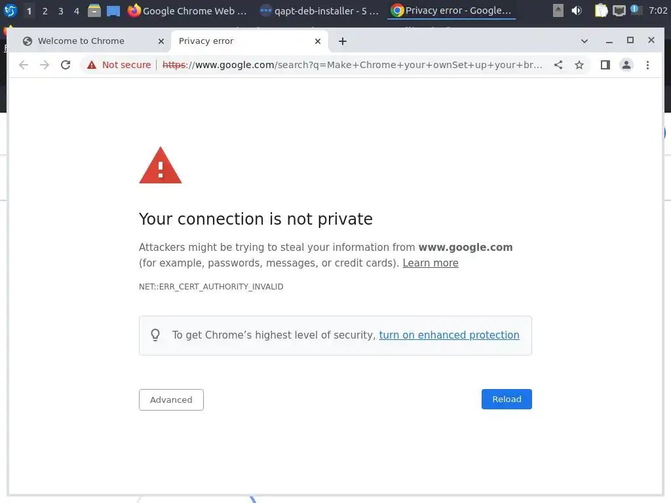Open a new tab with plus button
Screen dimensions: 671x503
342,41
